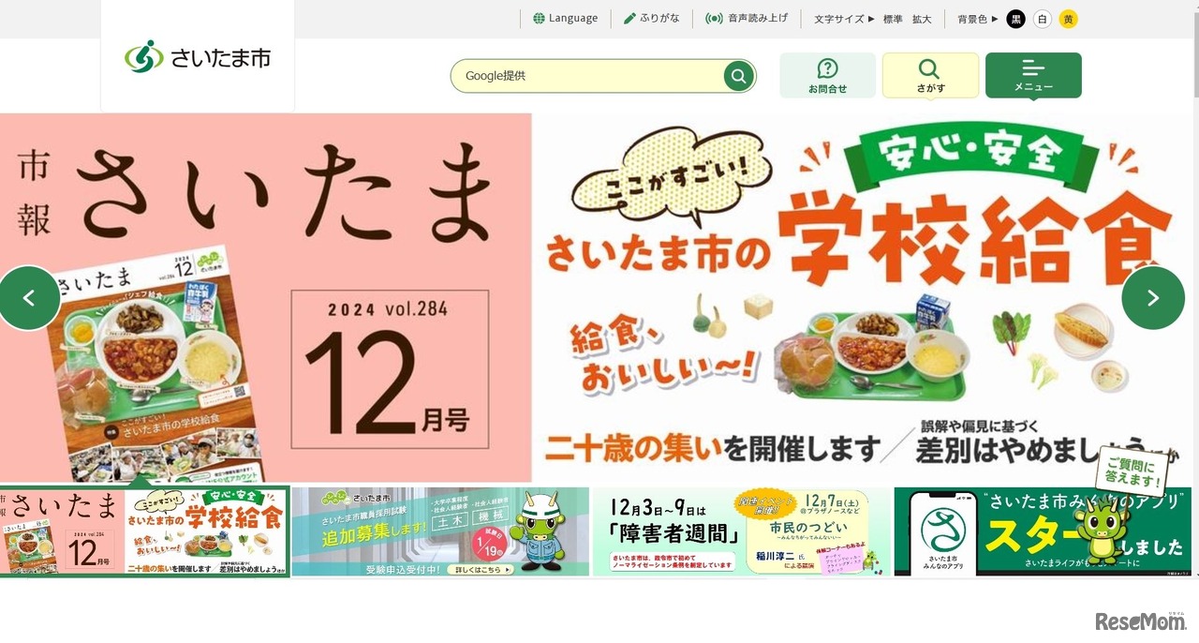This screenshot has height=643, width=1199.
Task: Advance carousel with right arrow button
Action: click(1153, 298)
